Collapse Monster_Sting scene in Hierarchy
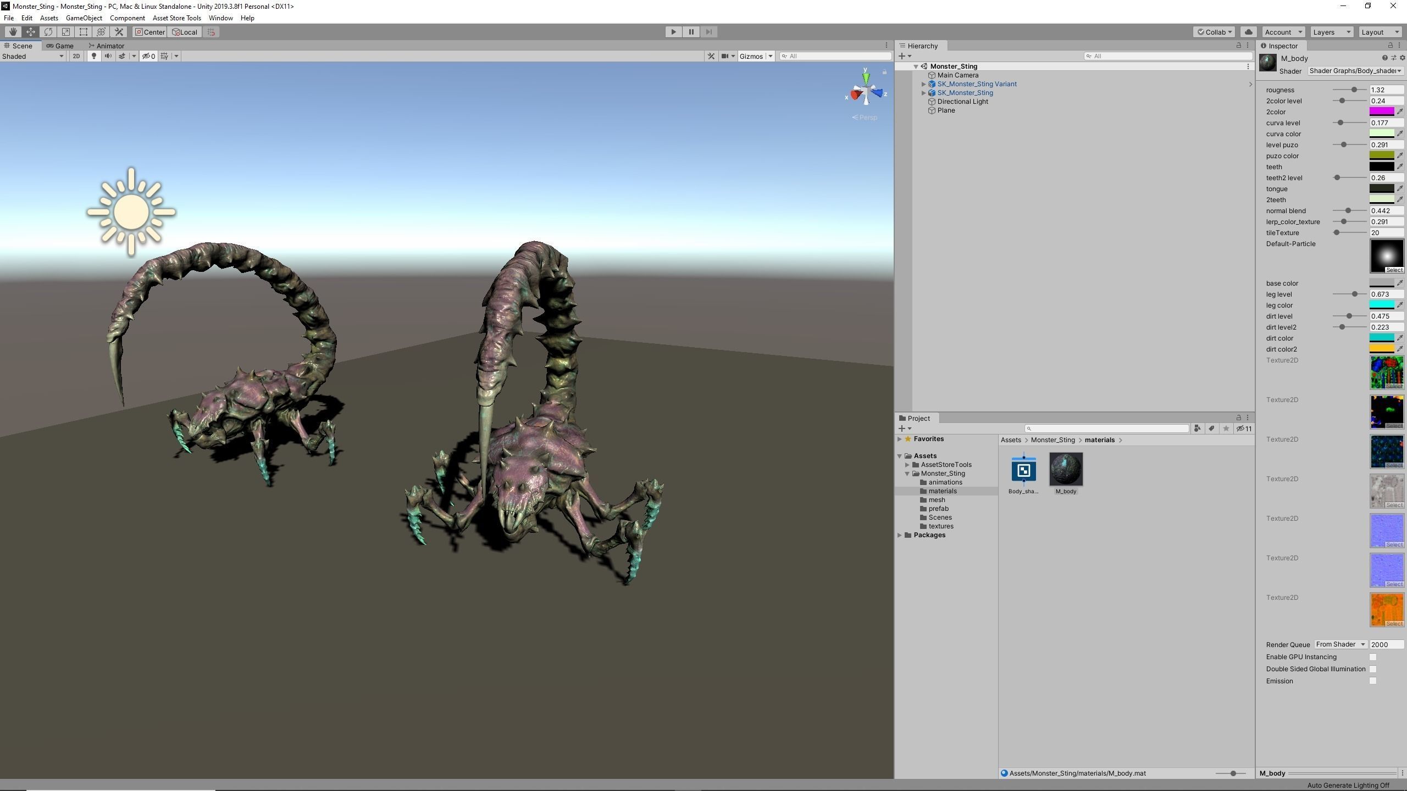Screen dimensions: 1407x791 coord(916,66)
